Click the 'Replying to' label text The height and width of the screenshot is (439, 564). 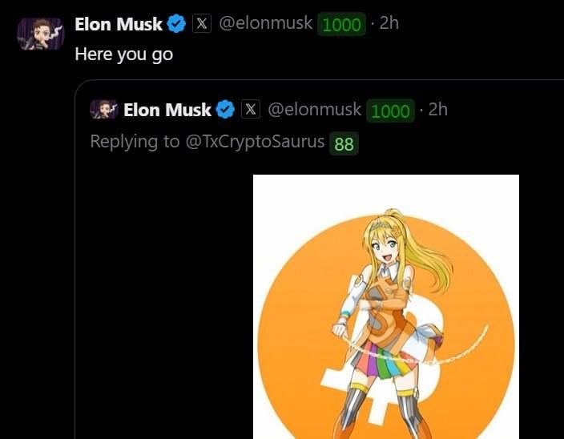(x=124, y=143)
